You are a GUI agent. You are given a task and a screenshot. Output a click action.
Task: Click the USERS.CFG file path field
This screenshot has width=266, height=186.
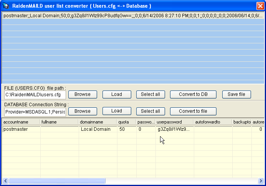(35, 95)
